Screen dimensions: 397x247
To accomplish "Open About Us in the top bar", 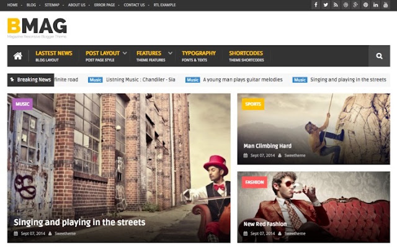I will coord(77,5).
